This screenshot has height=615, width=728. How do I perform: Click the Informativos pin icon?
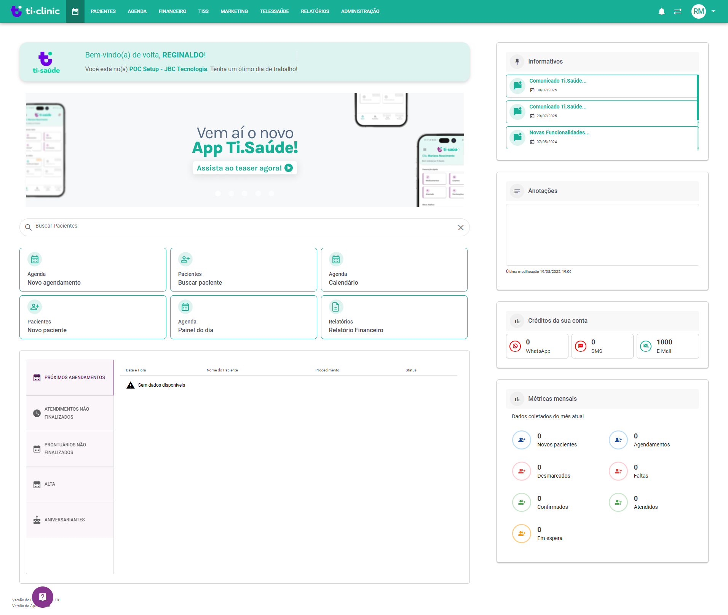pyautogui.click(x=517, y=62)
